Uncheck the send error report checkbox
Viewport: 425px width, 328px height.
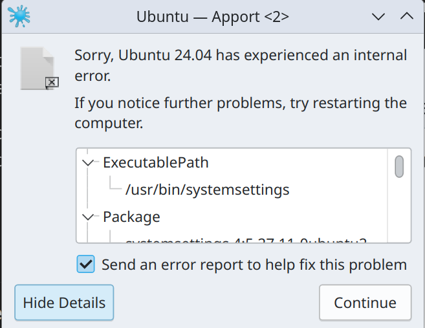coord(85,264)
